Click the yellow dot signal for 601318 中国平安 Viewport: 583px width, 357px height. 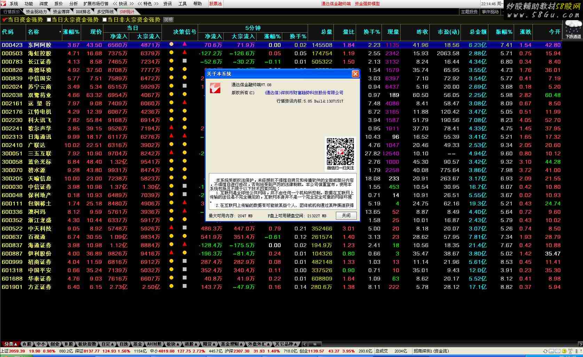171,269
